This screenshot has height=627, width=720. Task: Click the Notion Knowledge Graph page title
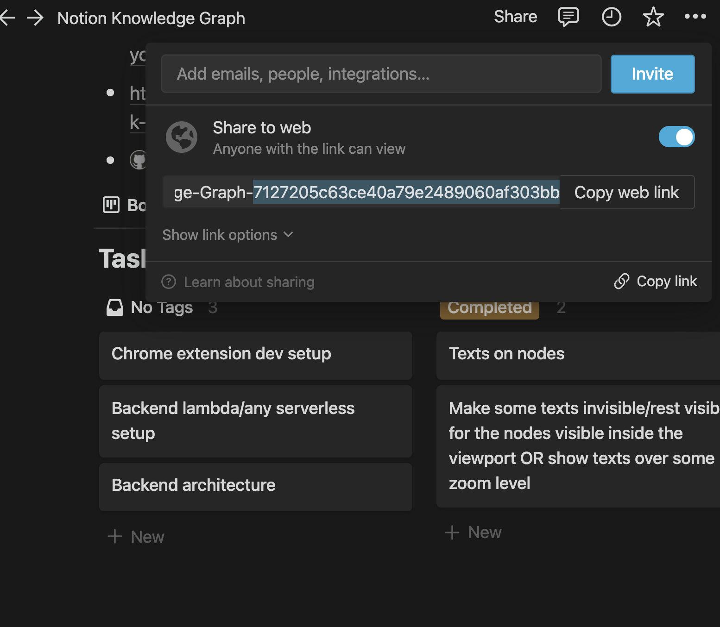151,18
